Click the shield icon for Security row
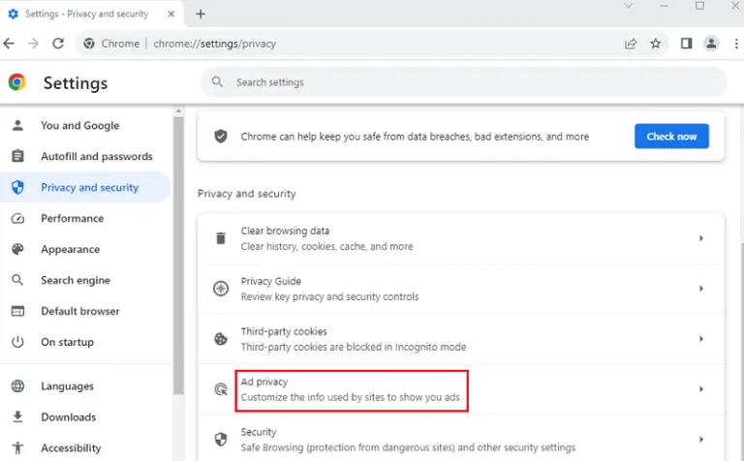Image resolution: width=744 pixels, height=461 pixels. pyautogui.click(x=221, y=439)
